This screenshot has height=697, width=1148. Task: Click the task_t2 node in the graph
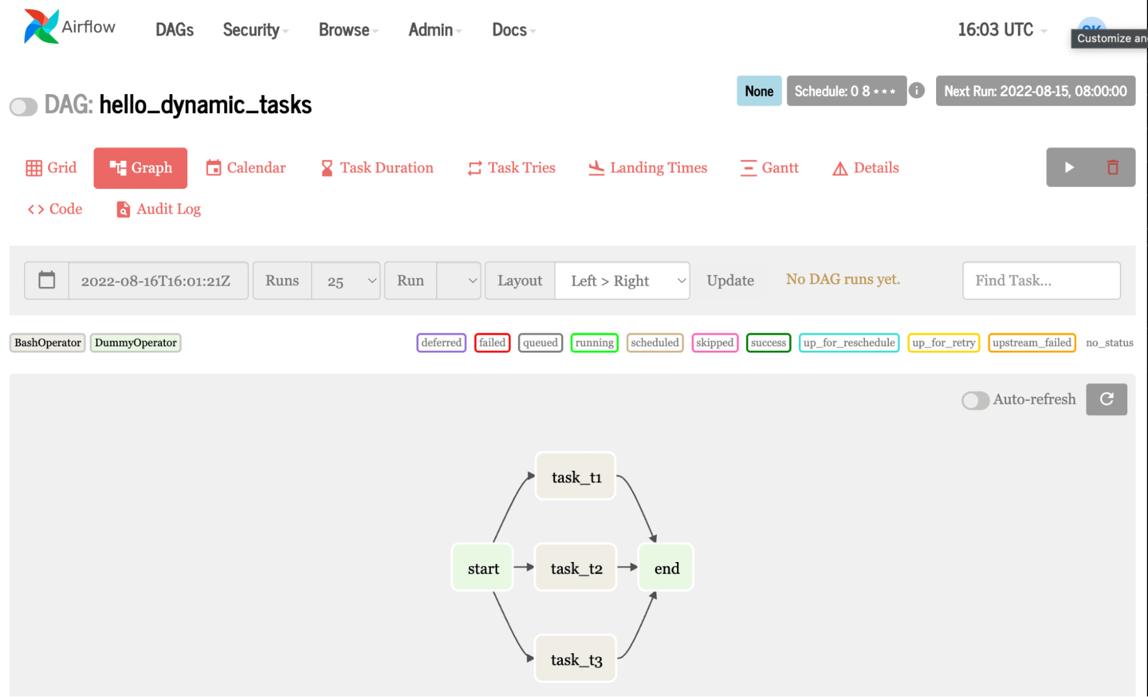575,567
